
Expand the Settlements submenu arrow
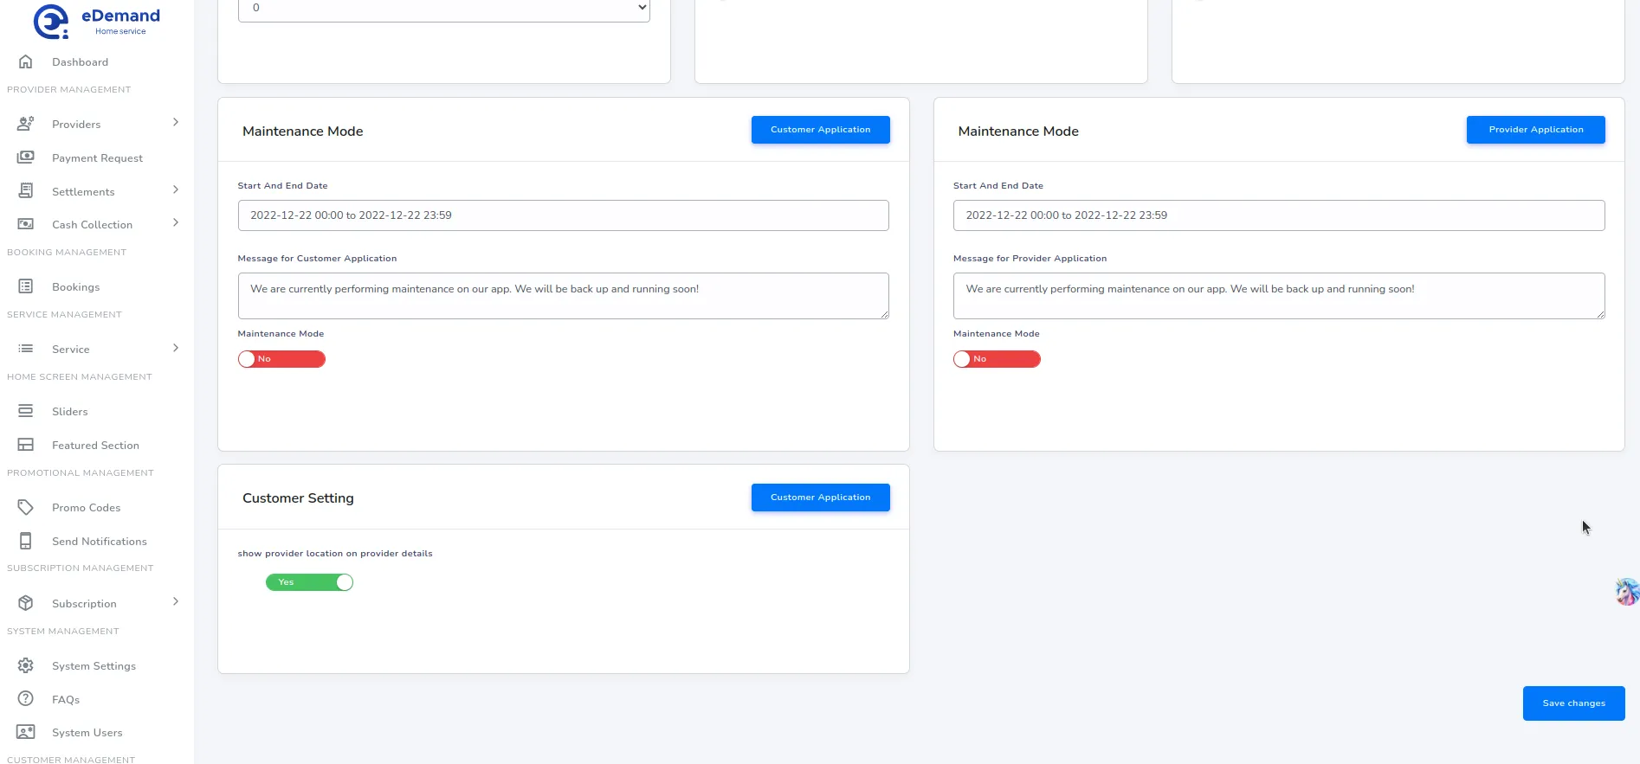point(176,190)
